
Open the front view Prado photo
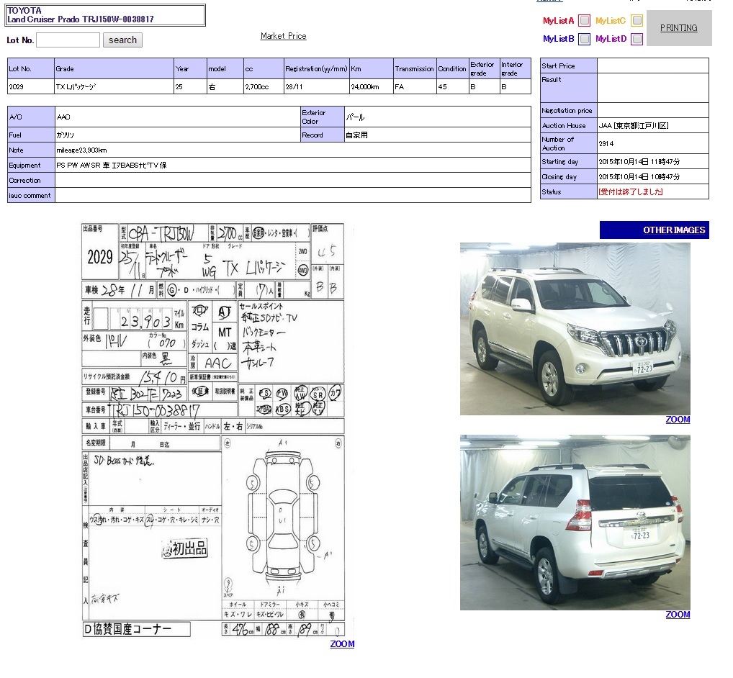coord(575,329)
